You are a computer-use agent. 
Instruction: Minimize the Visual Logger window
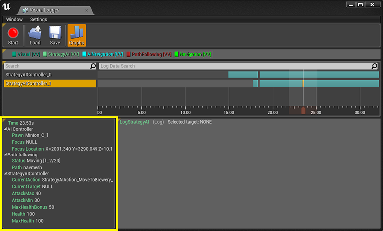[x=351, y=4]
